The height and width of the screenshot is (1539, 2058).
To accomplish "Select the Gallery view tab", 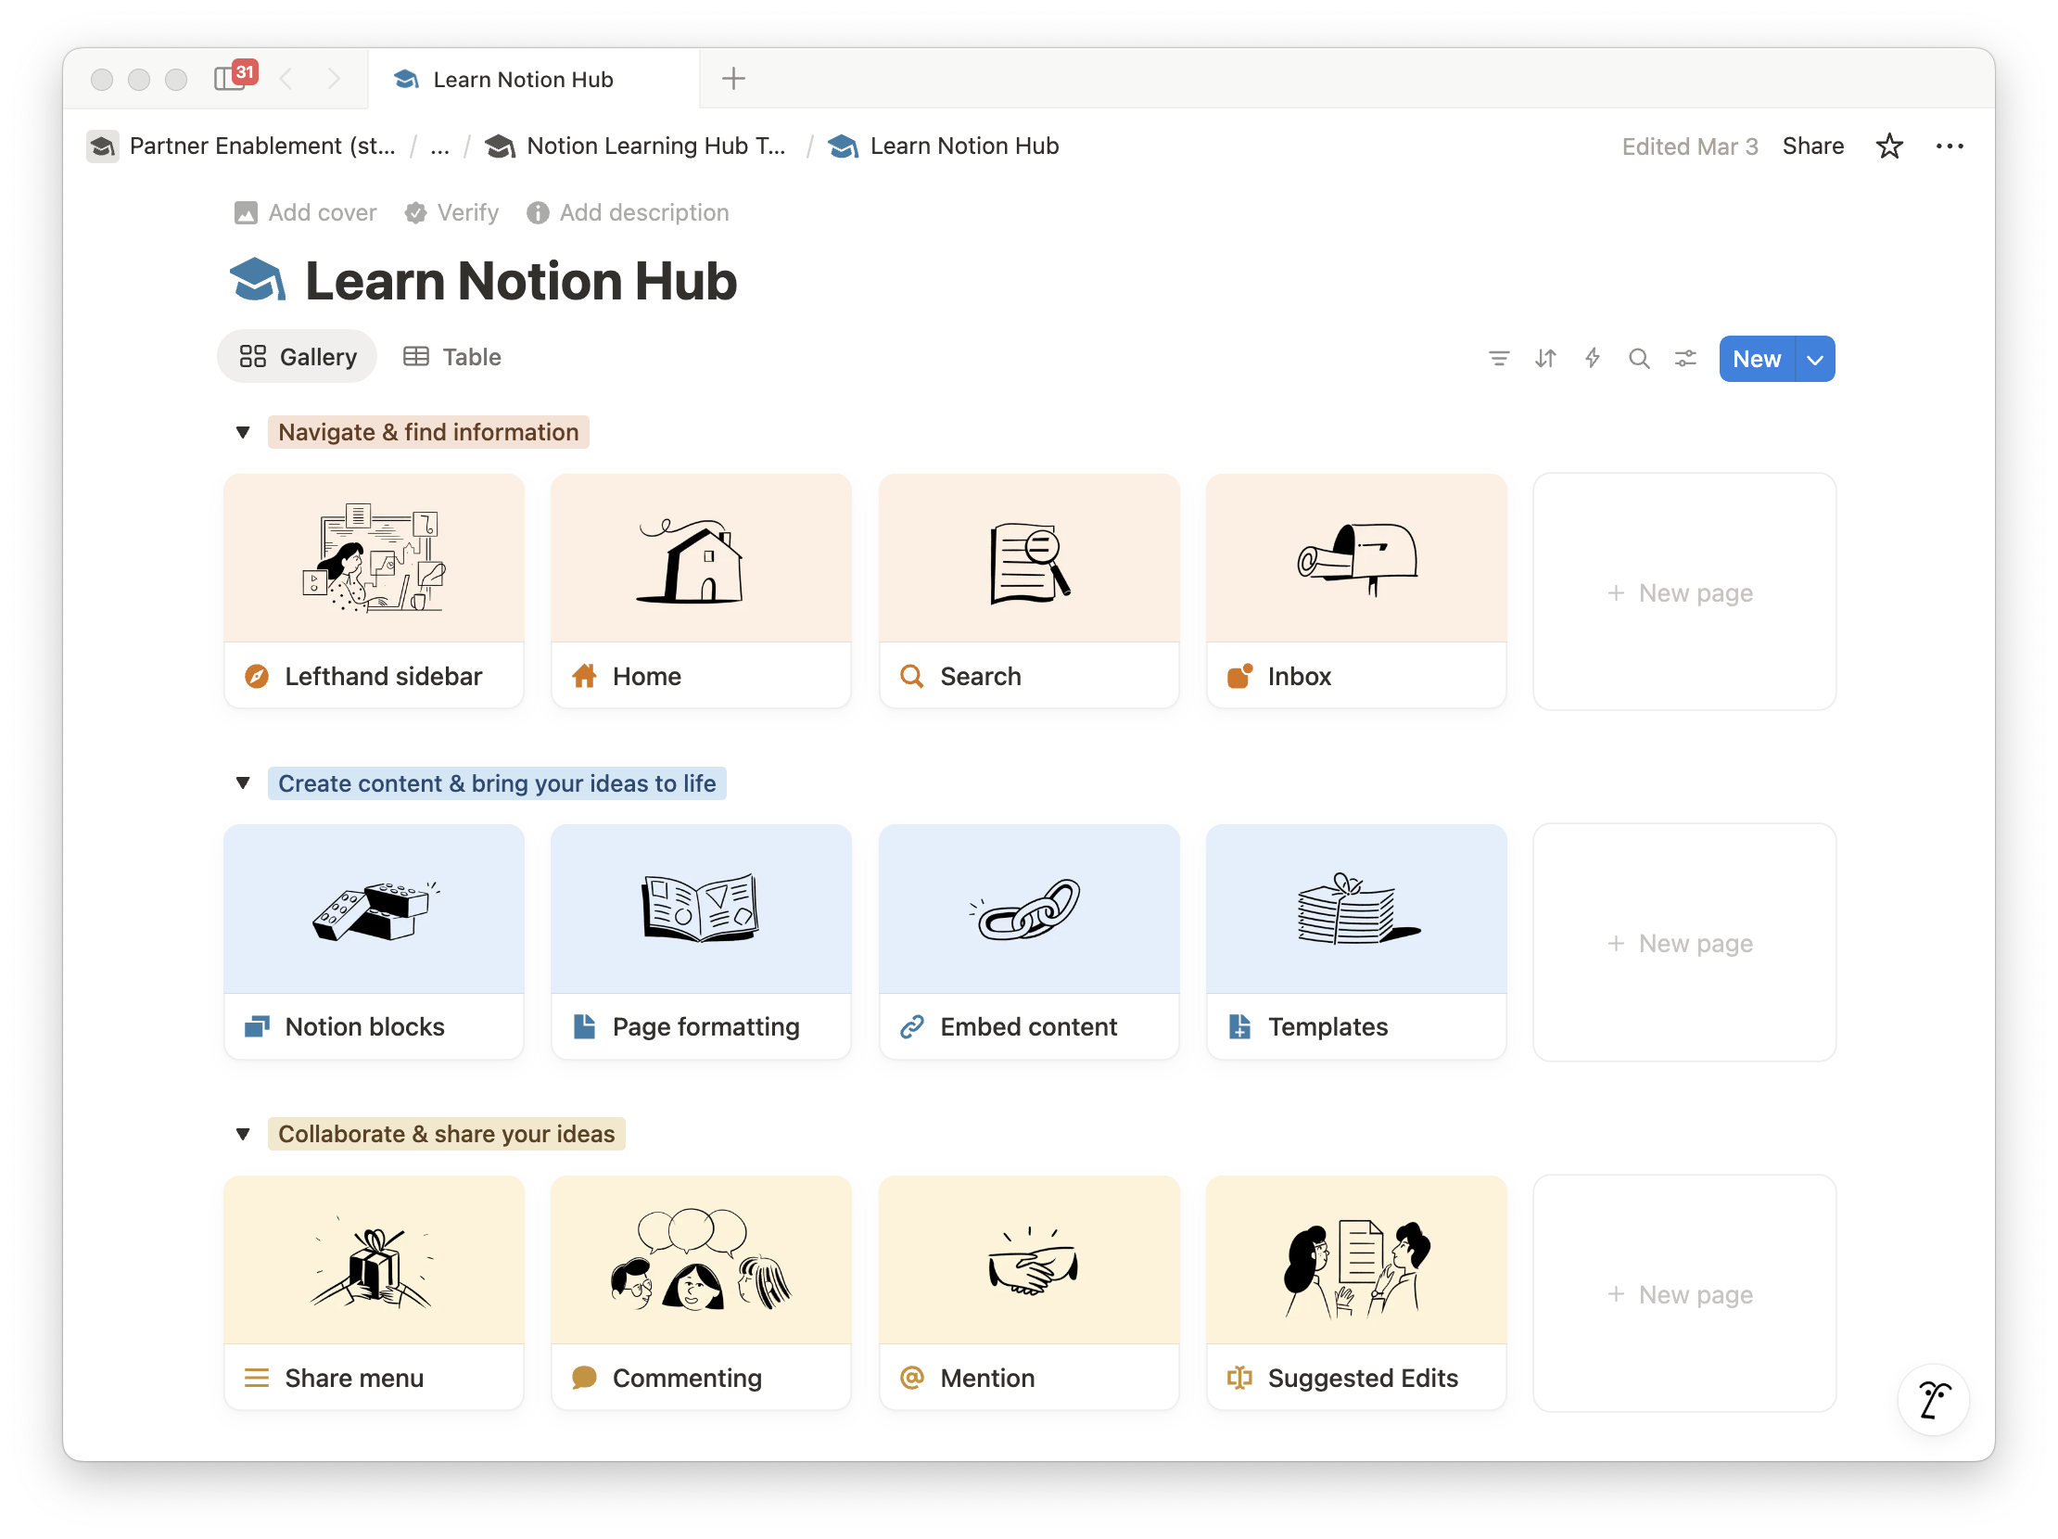I will click(297, 356).
